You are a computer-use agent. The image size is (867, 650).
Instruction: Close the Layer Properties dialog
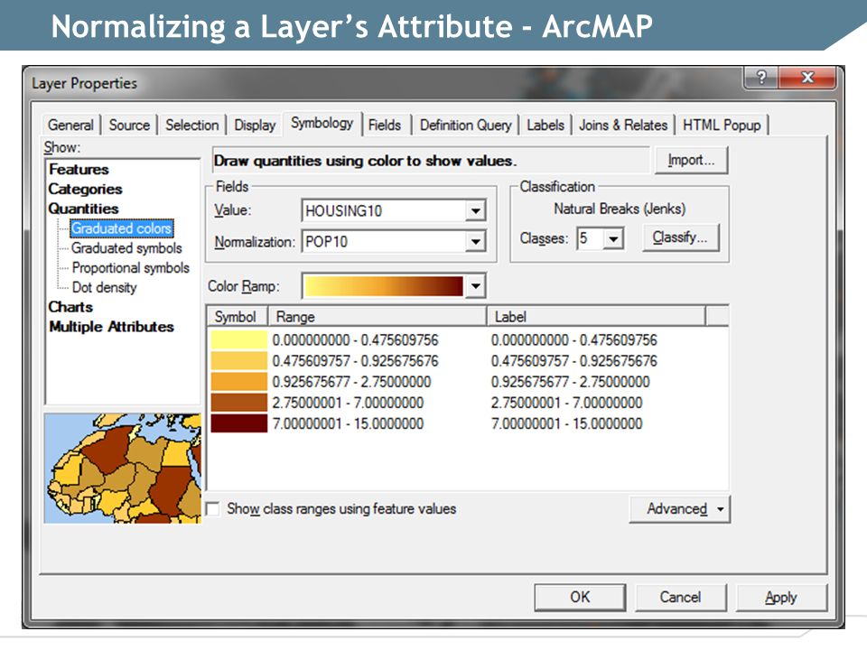coord(806,77)
